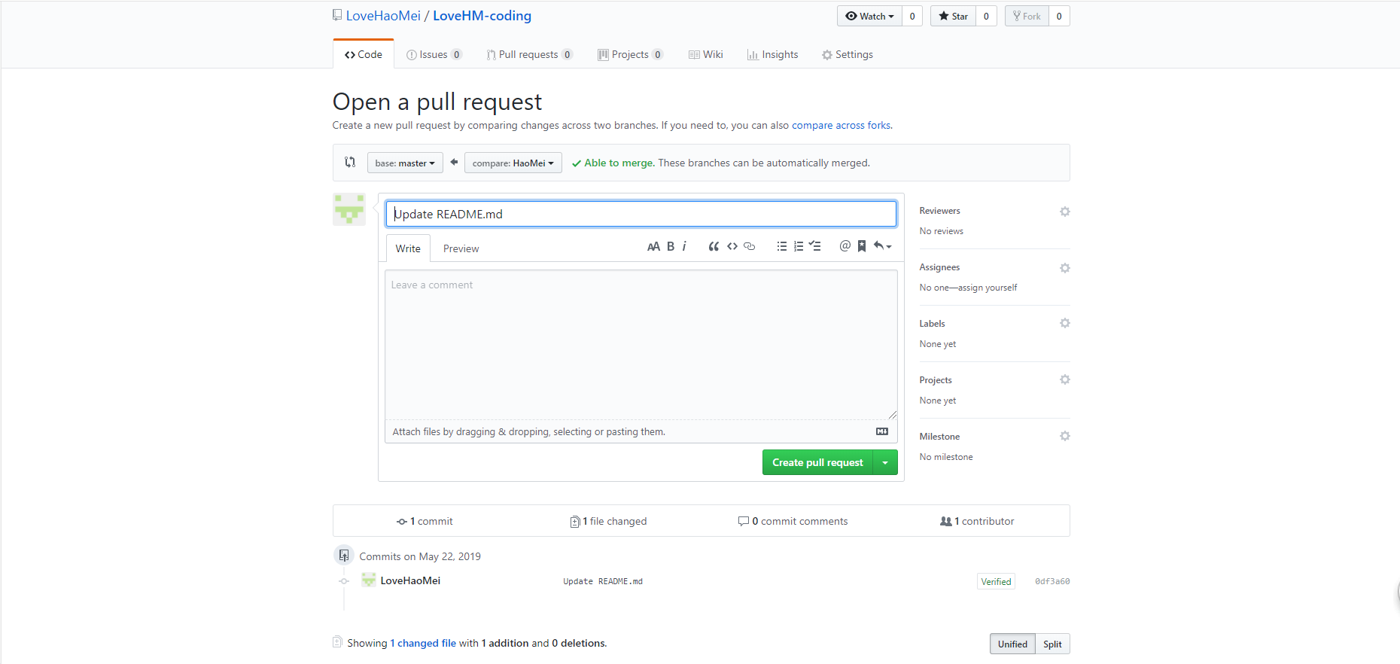Viewport: 1400px width, 664px height.
Task: Click the Leave a comment text area
Action: [641, 345]
